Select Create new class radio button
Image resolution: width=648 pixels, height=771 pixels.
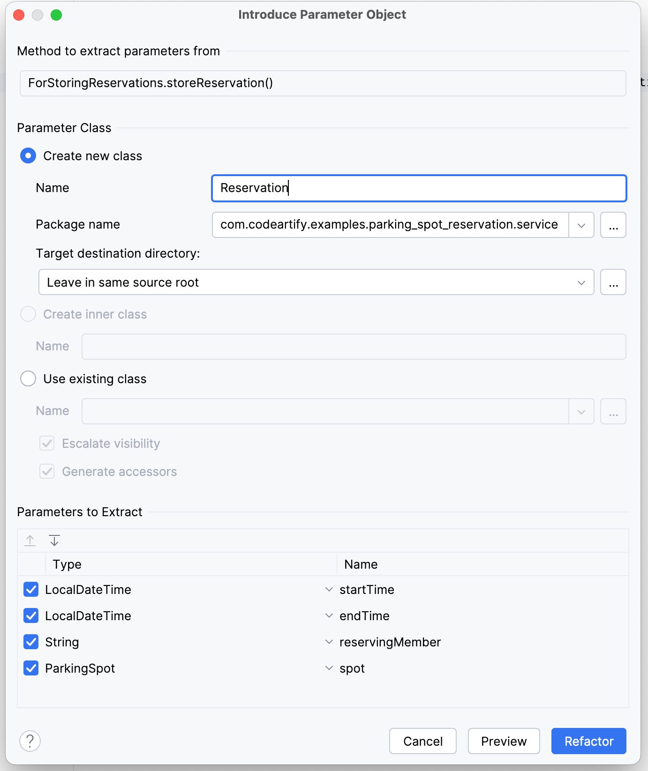pyautogui.click(x=28, y=156)
